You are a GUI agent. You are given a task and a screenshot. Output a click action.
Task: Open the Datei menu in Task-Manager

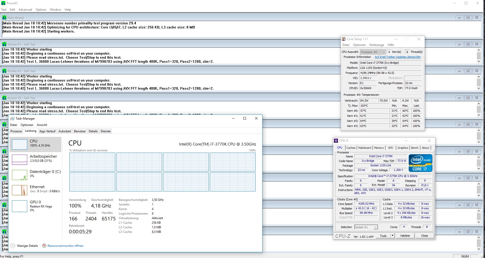14,125
